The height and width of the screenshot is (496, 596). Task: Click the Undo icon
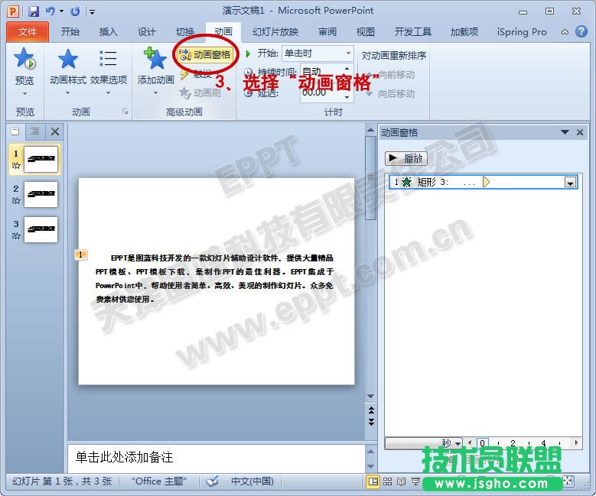[x=50, y=11]
